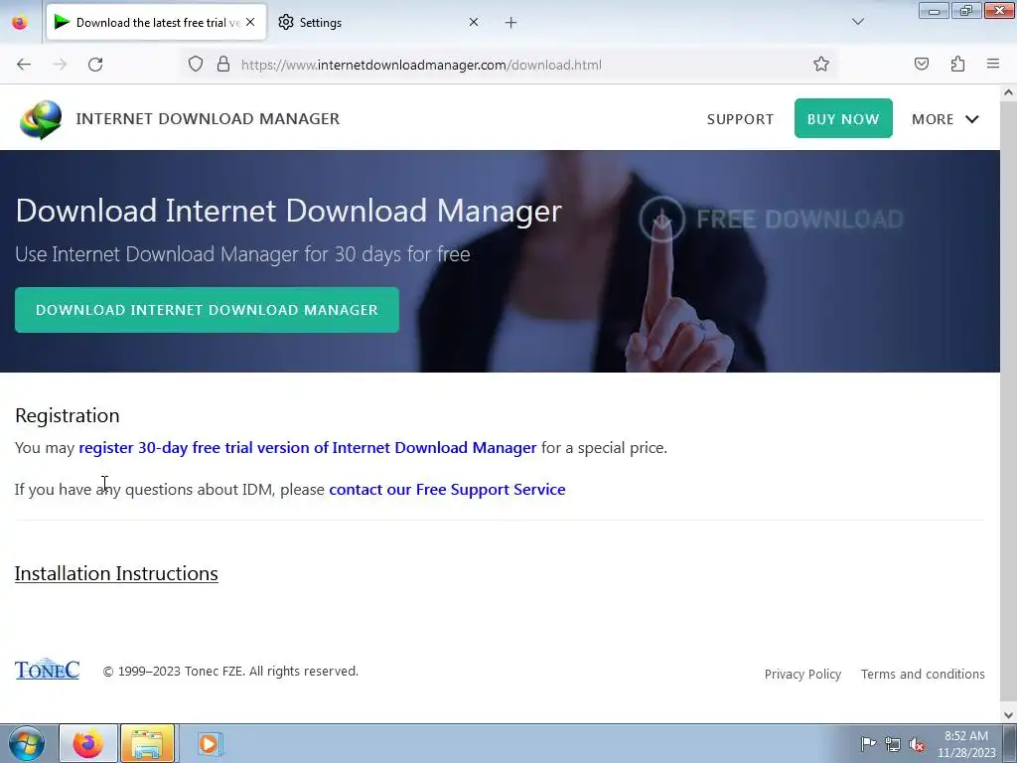
Task: Open the Terms and conditions link
Action: (x=923, y=675)
